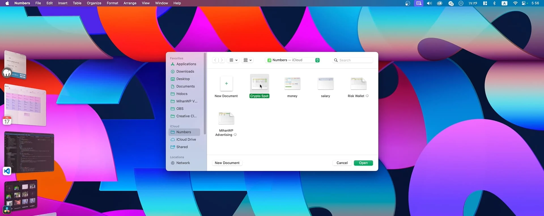Click the New Document button at bottom
The width and height of the screenshot is (544, 216).
point(227,163)
